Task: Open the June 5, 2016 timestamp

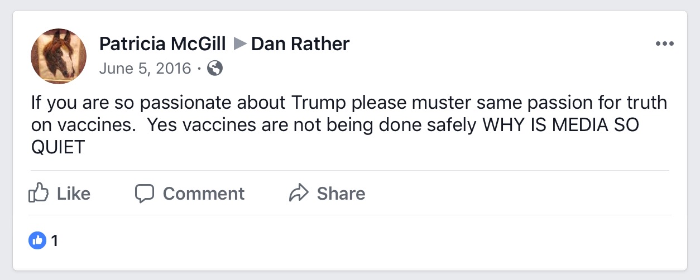Action: click(x=145, y=69)
